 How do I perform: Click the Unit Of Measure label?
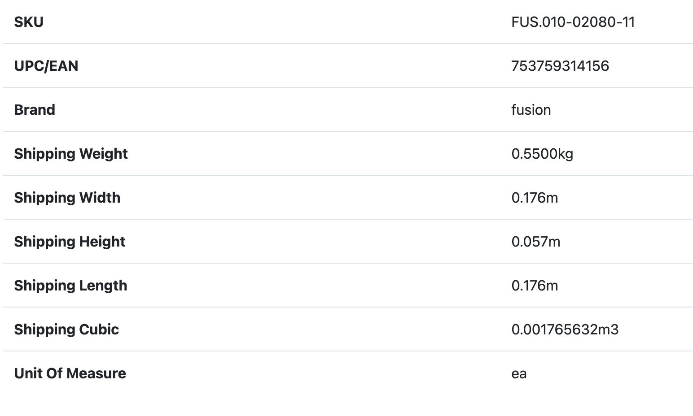point(70,373)
